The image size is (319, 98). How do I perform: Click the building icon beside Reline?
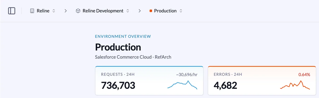tap(32, 11)
